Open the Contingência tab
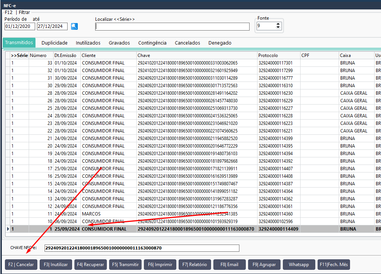Viewport: 381px width, 274px height. pos(152,43)
